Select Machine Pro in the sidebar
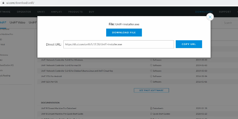Viewport: 238px width, 119px height. point(6,34)
